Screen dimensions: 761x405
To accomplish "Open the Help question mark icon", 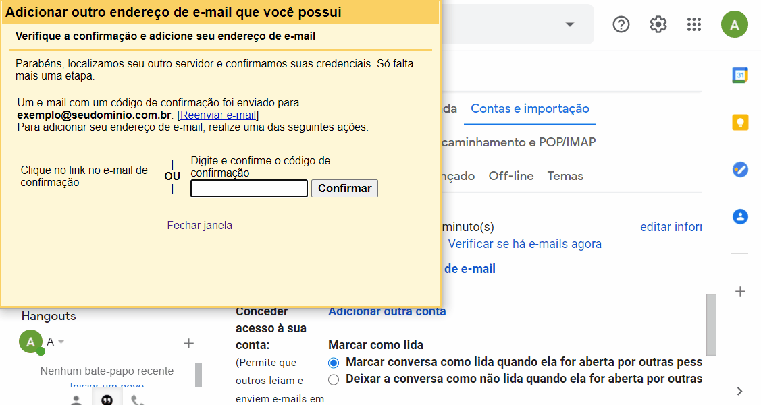I will point(621,24).
